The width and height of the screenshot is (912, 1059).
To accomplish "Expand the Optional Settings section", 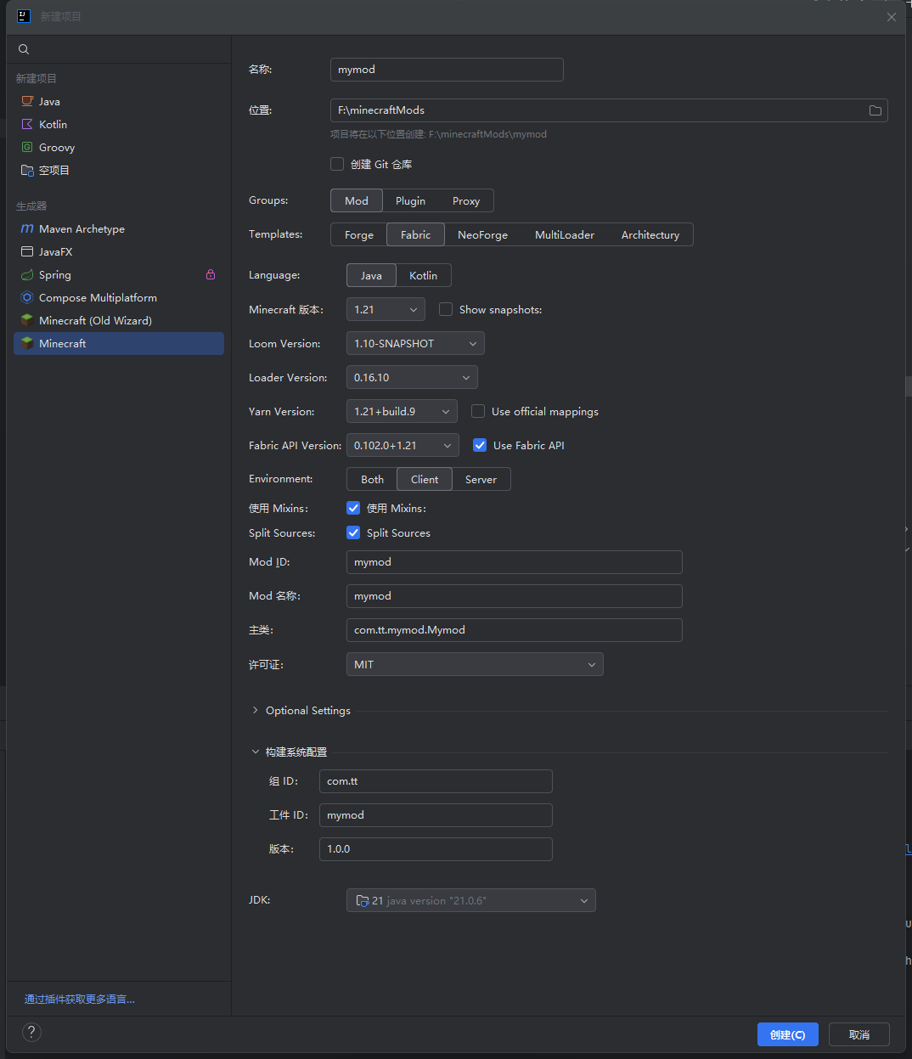I will [x=255, y=710].
